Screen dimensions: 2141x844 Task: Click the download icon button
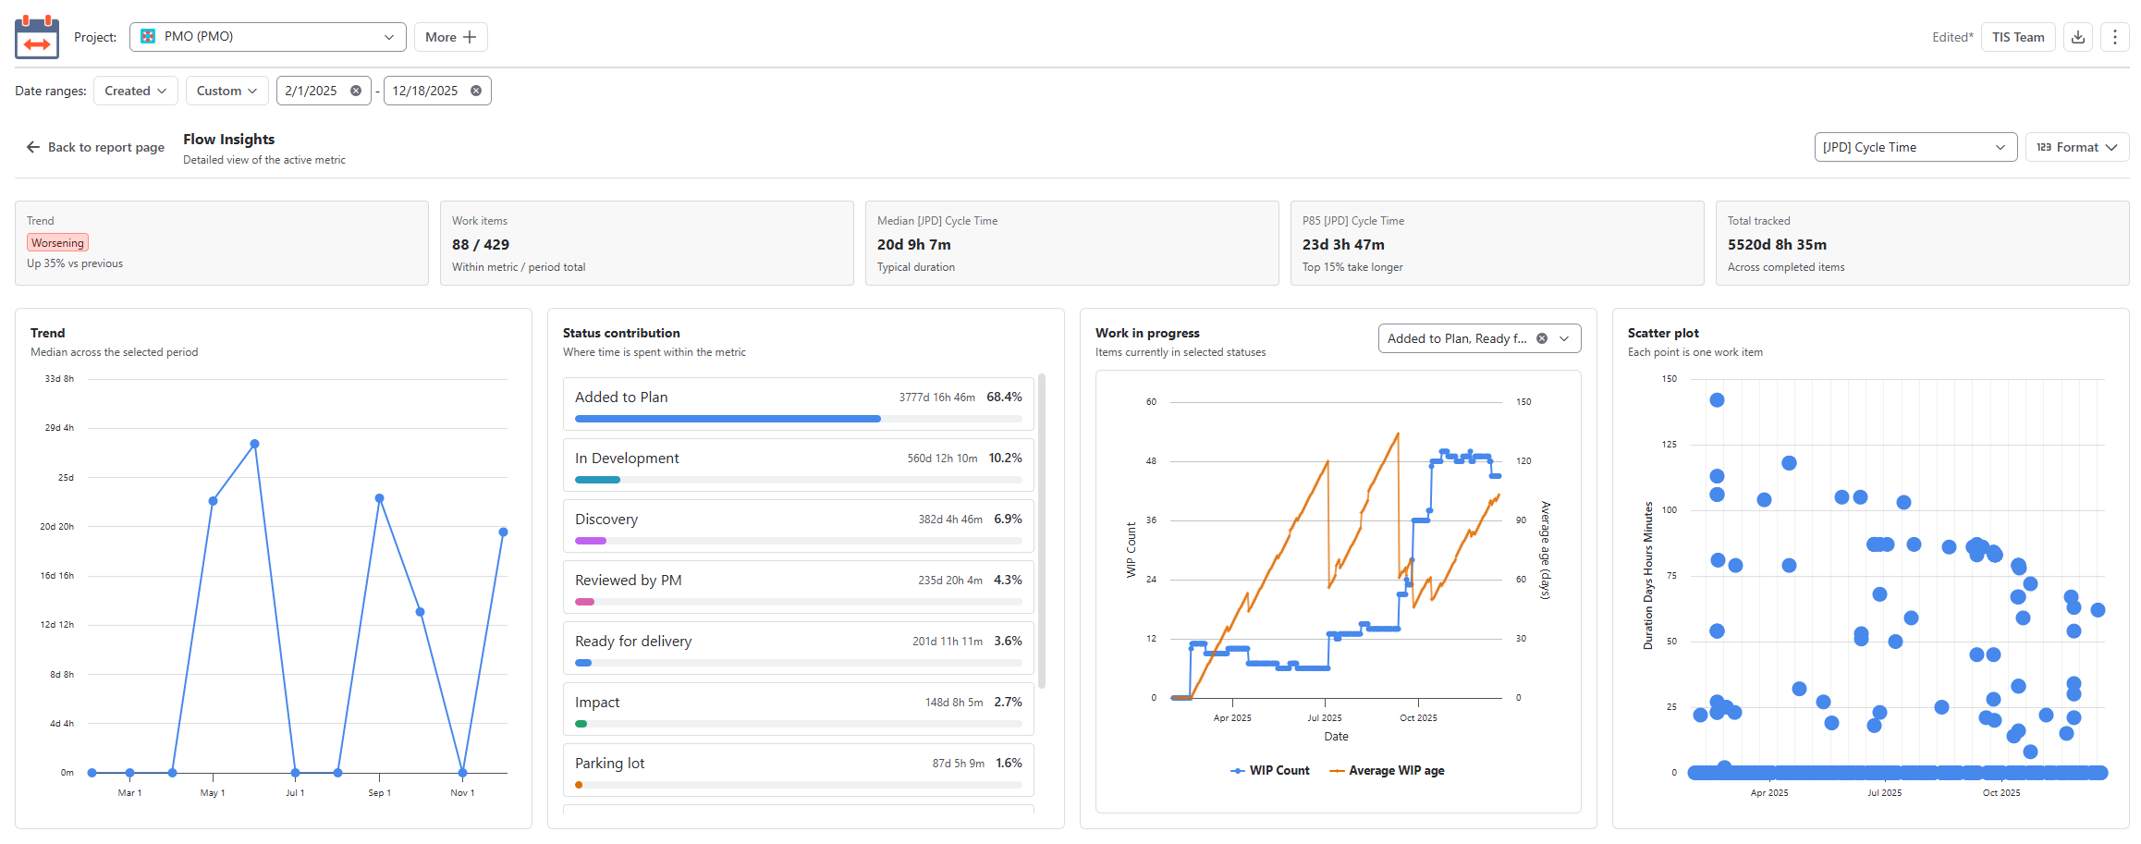pos(2078,37)
